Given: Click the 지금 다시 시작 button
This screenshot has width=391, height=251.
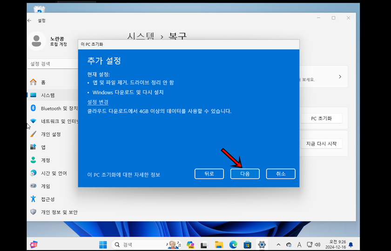Looking at the screenshot, I should [x=321, y=144].
